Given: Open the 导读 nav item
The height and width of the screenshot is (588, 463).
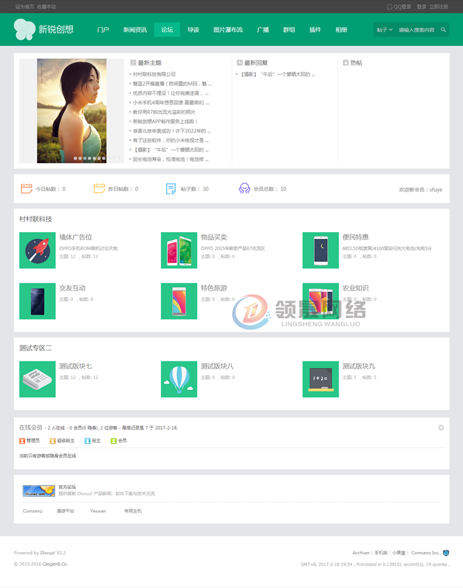Looking at the screenshot, I should (193, 30).
